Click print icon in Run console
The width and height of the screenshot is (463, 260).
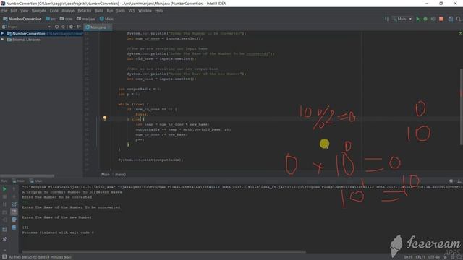click(x=14, y=220)
